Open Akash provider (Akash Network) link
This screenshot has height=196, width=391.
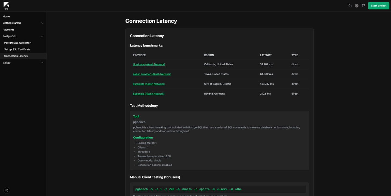pos(152,74)
